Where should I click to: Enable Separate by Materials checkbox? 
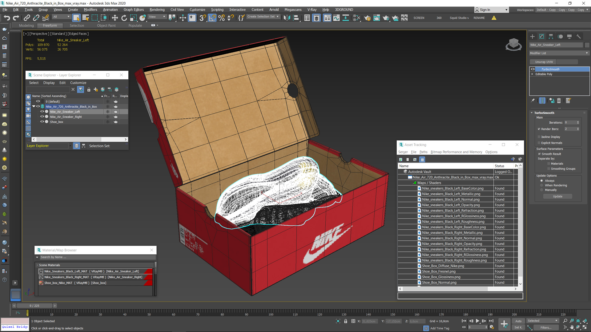[x=549, y=164]
